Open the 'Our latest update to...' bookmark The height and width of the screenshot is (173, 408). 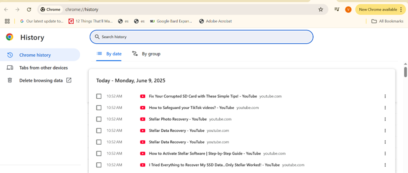(x=42, y=21)
